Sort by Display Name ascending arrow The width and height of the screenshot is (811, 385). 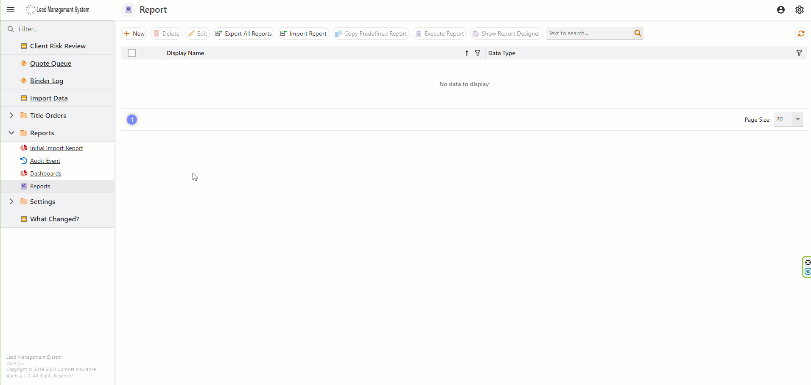click(467, 53)
